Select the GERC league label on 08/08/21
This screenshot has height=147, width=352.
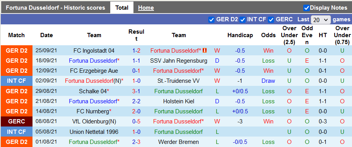[17, 121]
